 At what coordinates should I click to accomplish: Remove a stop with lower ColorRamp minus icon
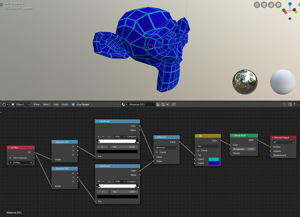[x=104, y=181]
